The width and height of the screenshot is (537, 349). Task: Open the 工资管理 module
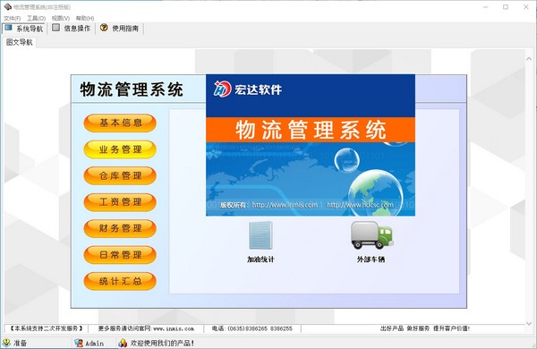pos(120,202)
